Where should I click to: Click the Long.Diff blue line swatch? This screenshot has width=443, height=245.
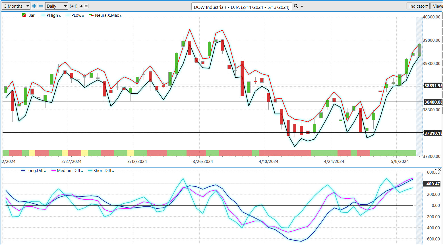pyautogui.click(x=23, y=171)
